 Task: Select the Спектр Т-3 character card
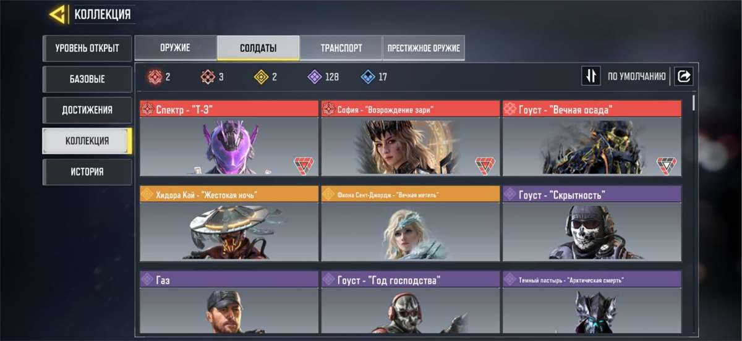(x=229, y=138)
